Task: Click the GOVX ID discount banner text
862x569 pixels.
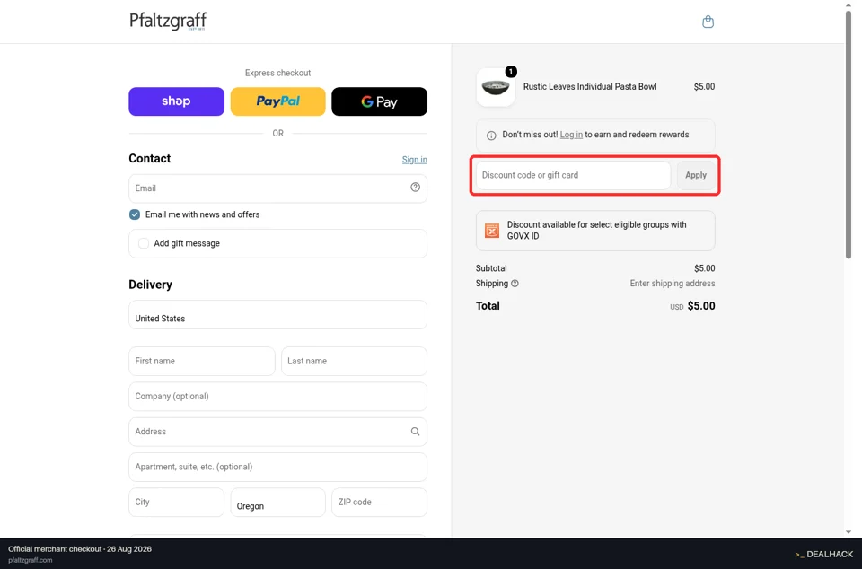Action: tap(596, 230)
